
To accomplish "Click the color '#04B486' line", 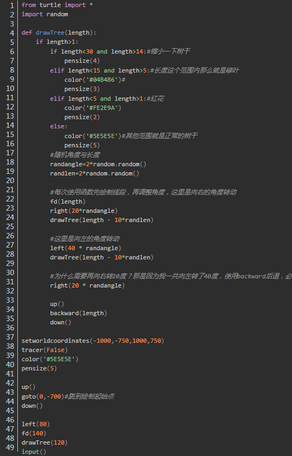I will click(x=95, y=80).
